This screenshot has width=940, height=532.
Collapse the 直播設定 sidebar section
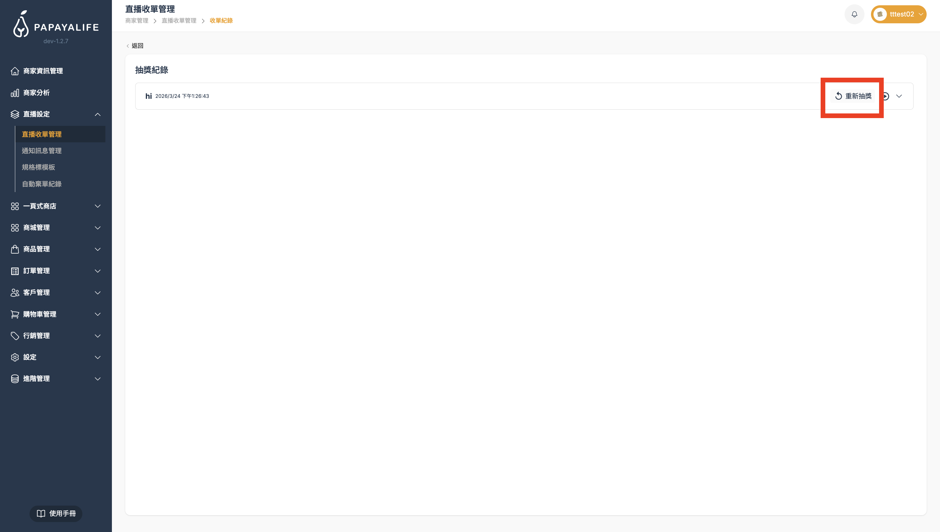[x=97, y=114]
